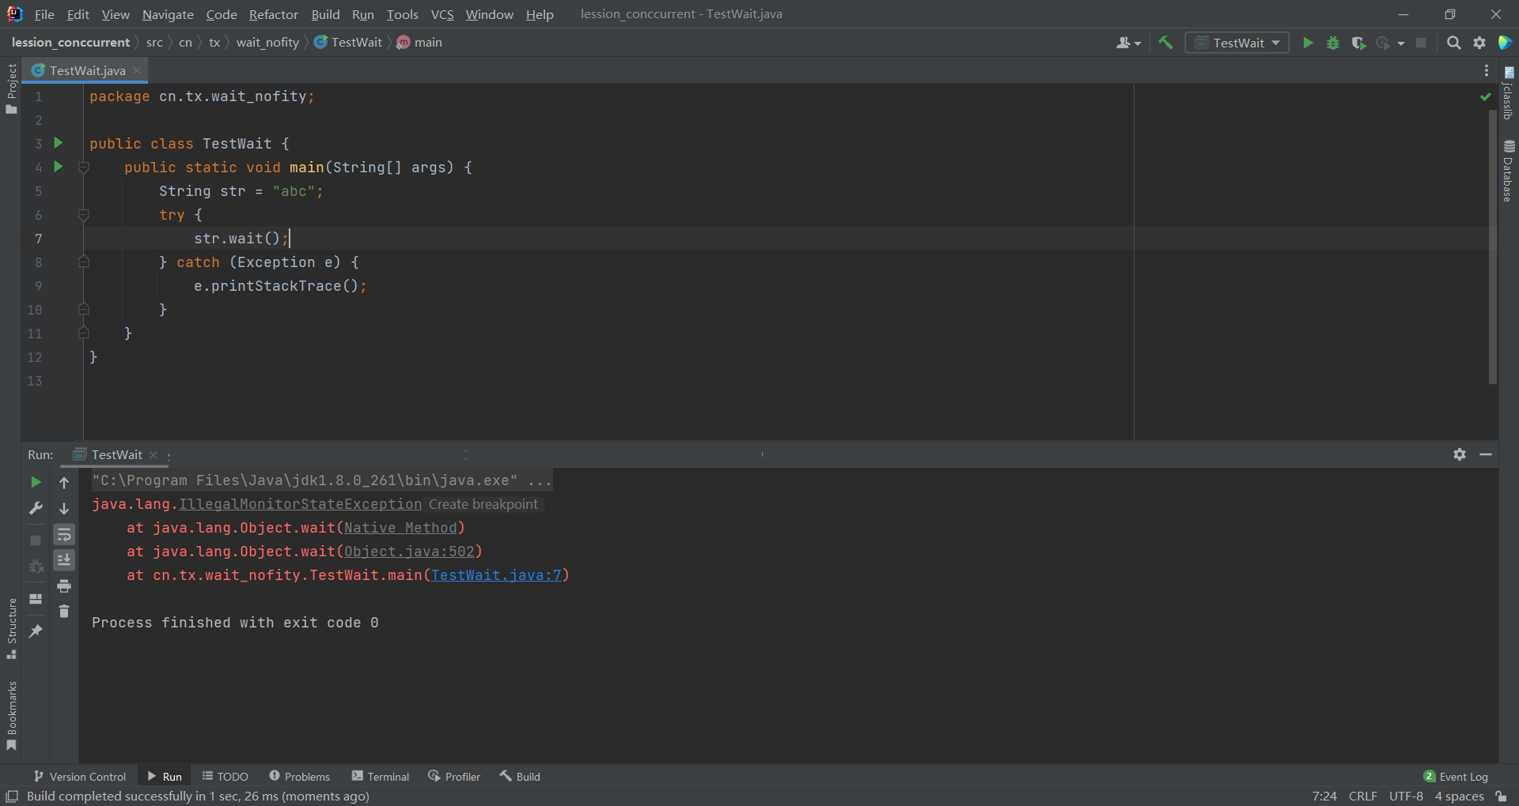This screenshot has width=1519, height=806.
Task: Open the Navigate menu
Action: (x=168, y=14)
